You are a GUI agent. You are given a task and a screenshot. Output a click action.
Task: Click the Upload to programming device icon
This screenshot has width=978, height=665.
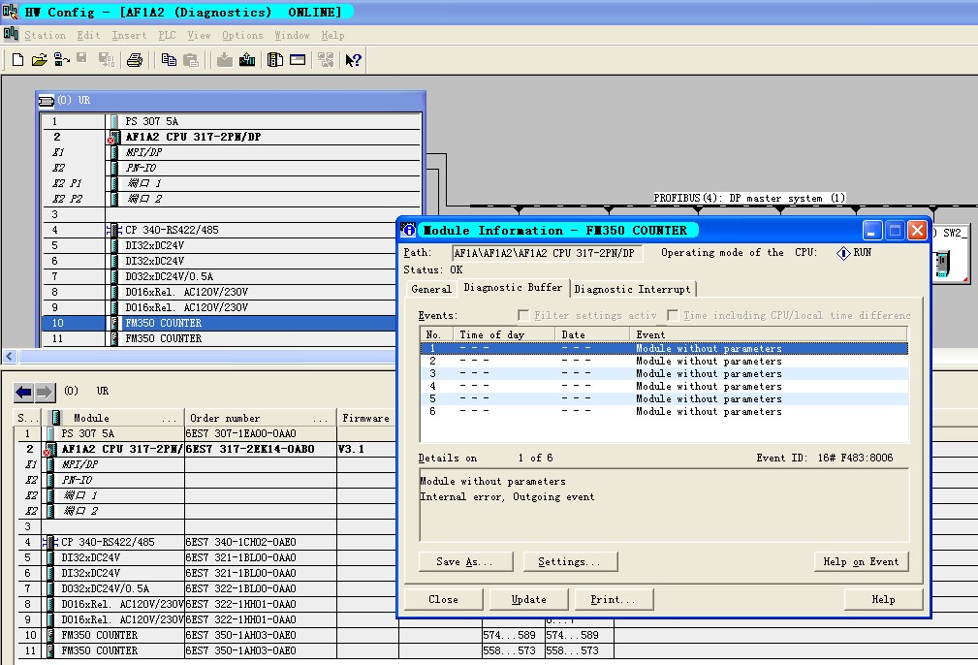coord(247,60)
